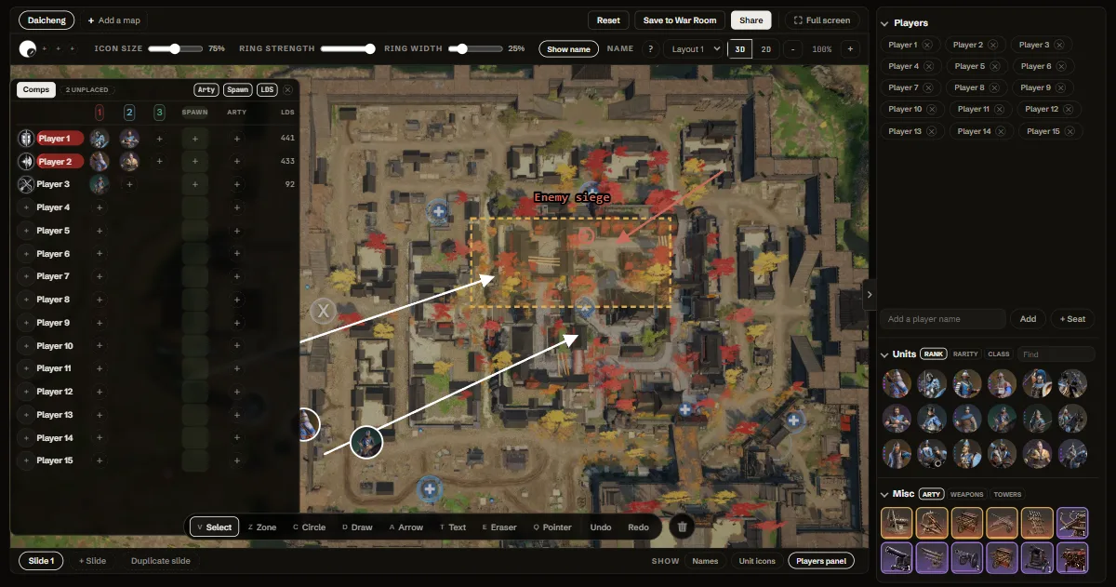Toggle Unit icons visibility
The width and height of the screenshot is (1116, 587).
pos(757,561)
